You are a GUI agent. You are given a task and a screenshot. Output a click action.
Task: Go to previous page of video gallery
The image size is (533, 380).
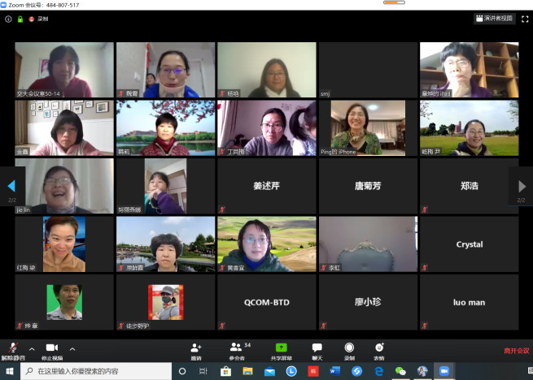[x=11, y=187]
